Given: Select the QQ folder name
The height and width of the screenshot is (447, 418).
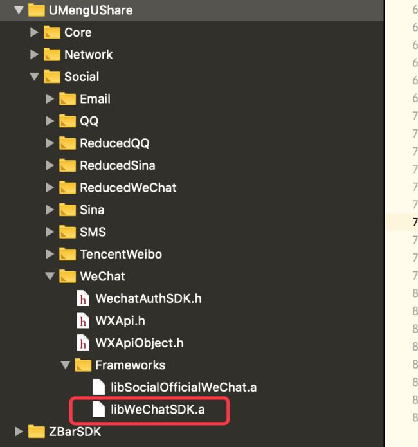Looking at the screenshot, I should (x=89, y=121).
